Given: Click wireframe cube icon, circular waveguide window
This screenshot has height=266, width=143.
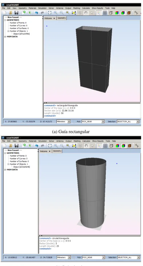Looking at the screenshot, I should click(x=111, y=146).
